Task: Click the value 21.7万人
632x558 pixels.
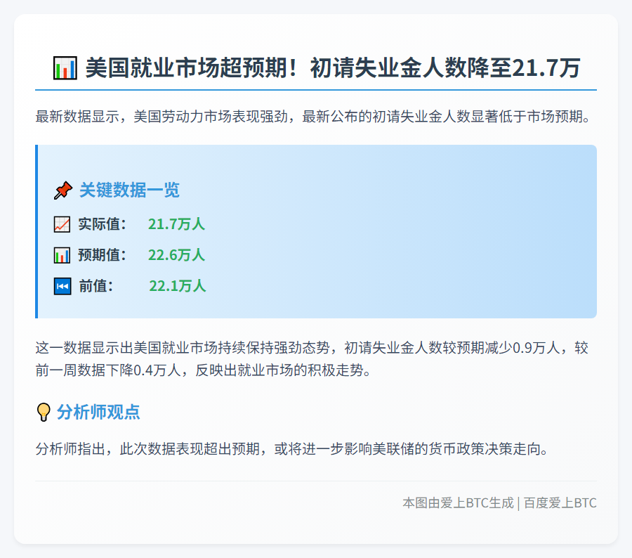Action: [x=176, y=224]
